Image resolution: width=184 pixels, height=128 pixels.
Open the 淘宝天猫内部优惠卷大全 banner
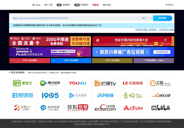pos(133,41)
